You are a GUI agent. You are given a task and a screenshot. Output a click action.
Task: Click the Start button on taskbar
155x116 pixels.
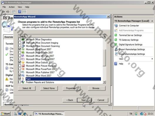pyautogui.click(x=6, y=114)
